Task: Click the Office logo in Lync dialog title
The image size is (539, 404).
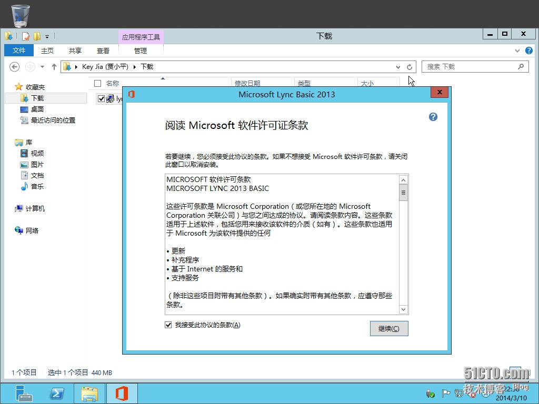Action: click(x=131, y=94)
